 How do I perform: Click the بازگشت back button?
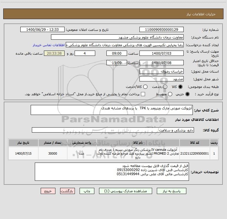click(68, 191)
